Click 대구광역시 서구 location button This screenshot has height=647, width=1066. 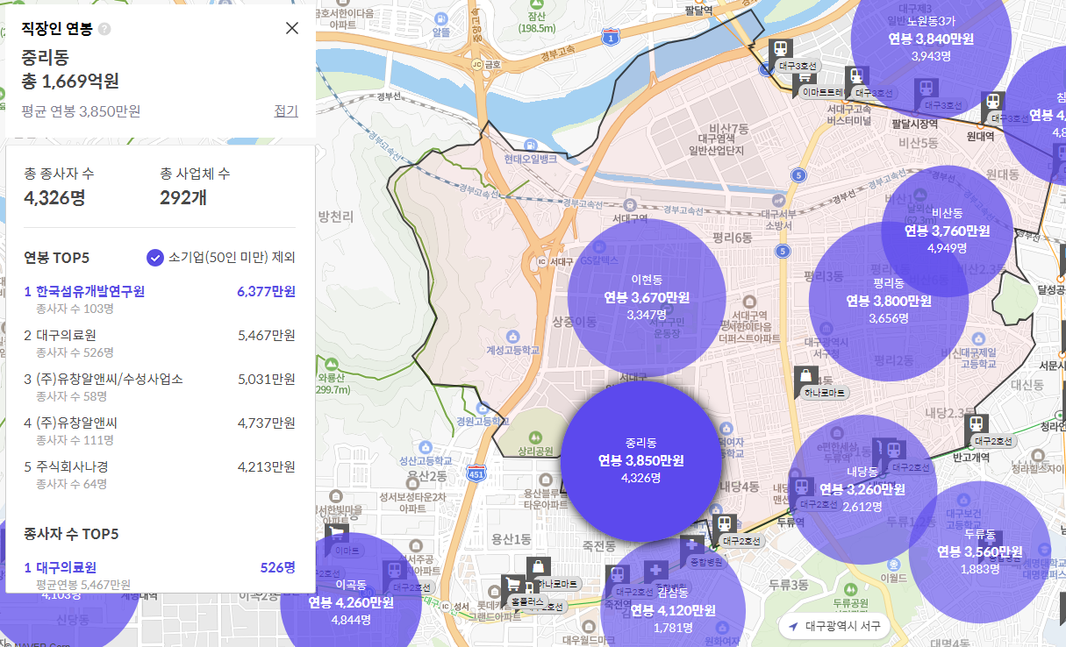(834, 627)
